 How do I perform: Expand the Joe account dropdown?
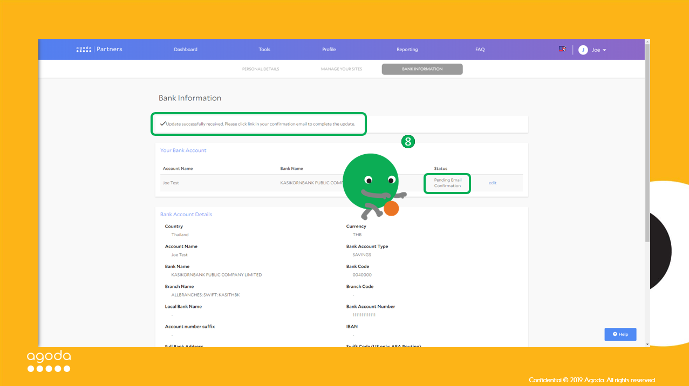[599, 50]
